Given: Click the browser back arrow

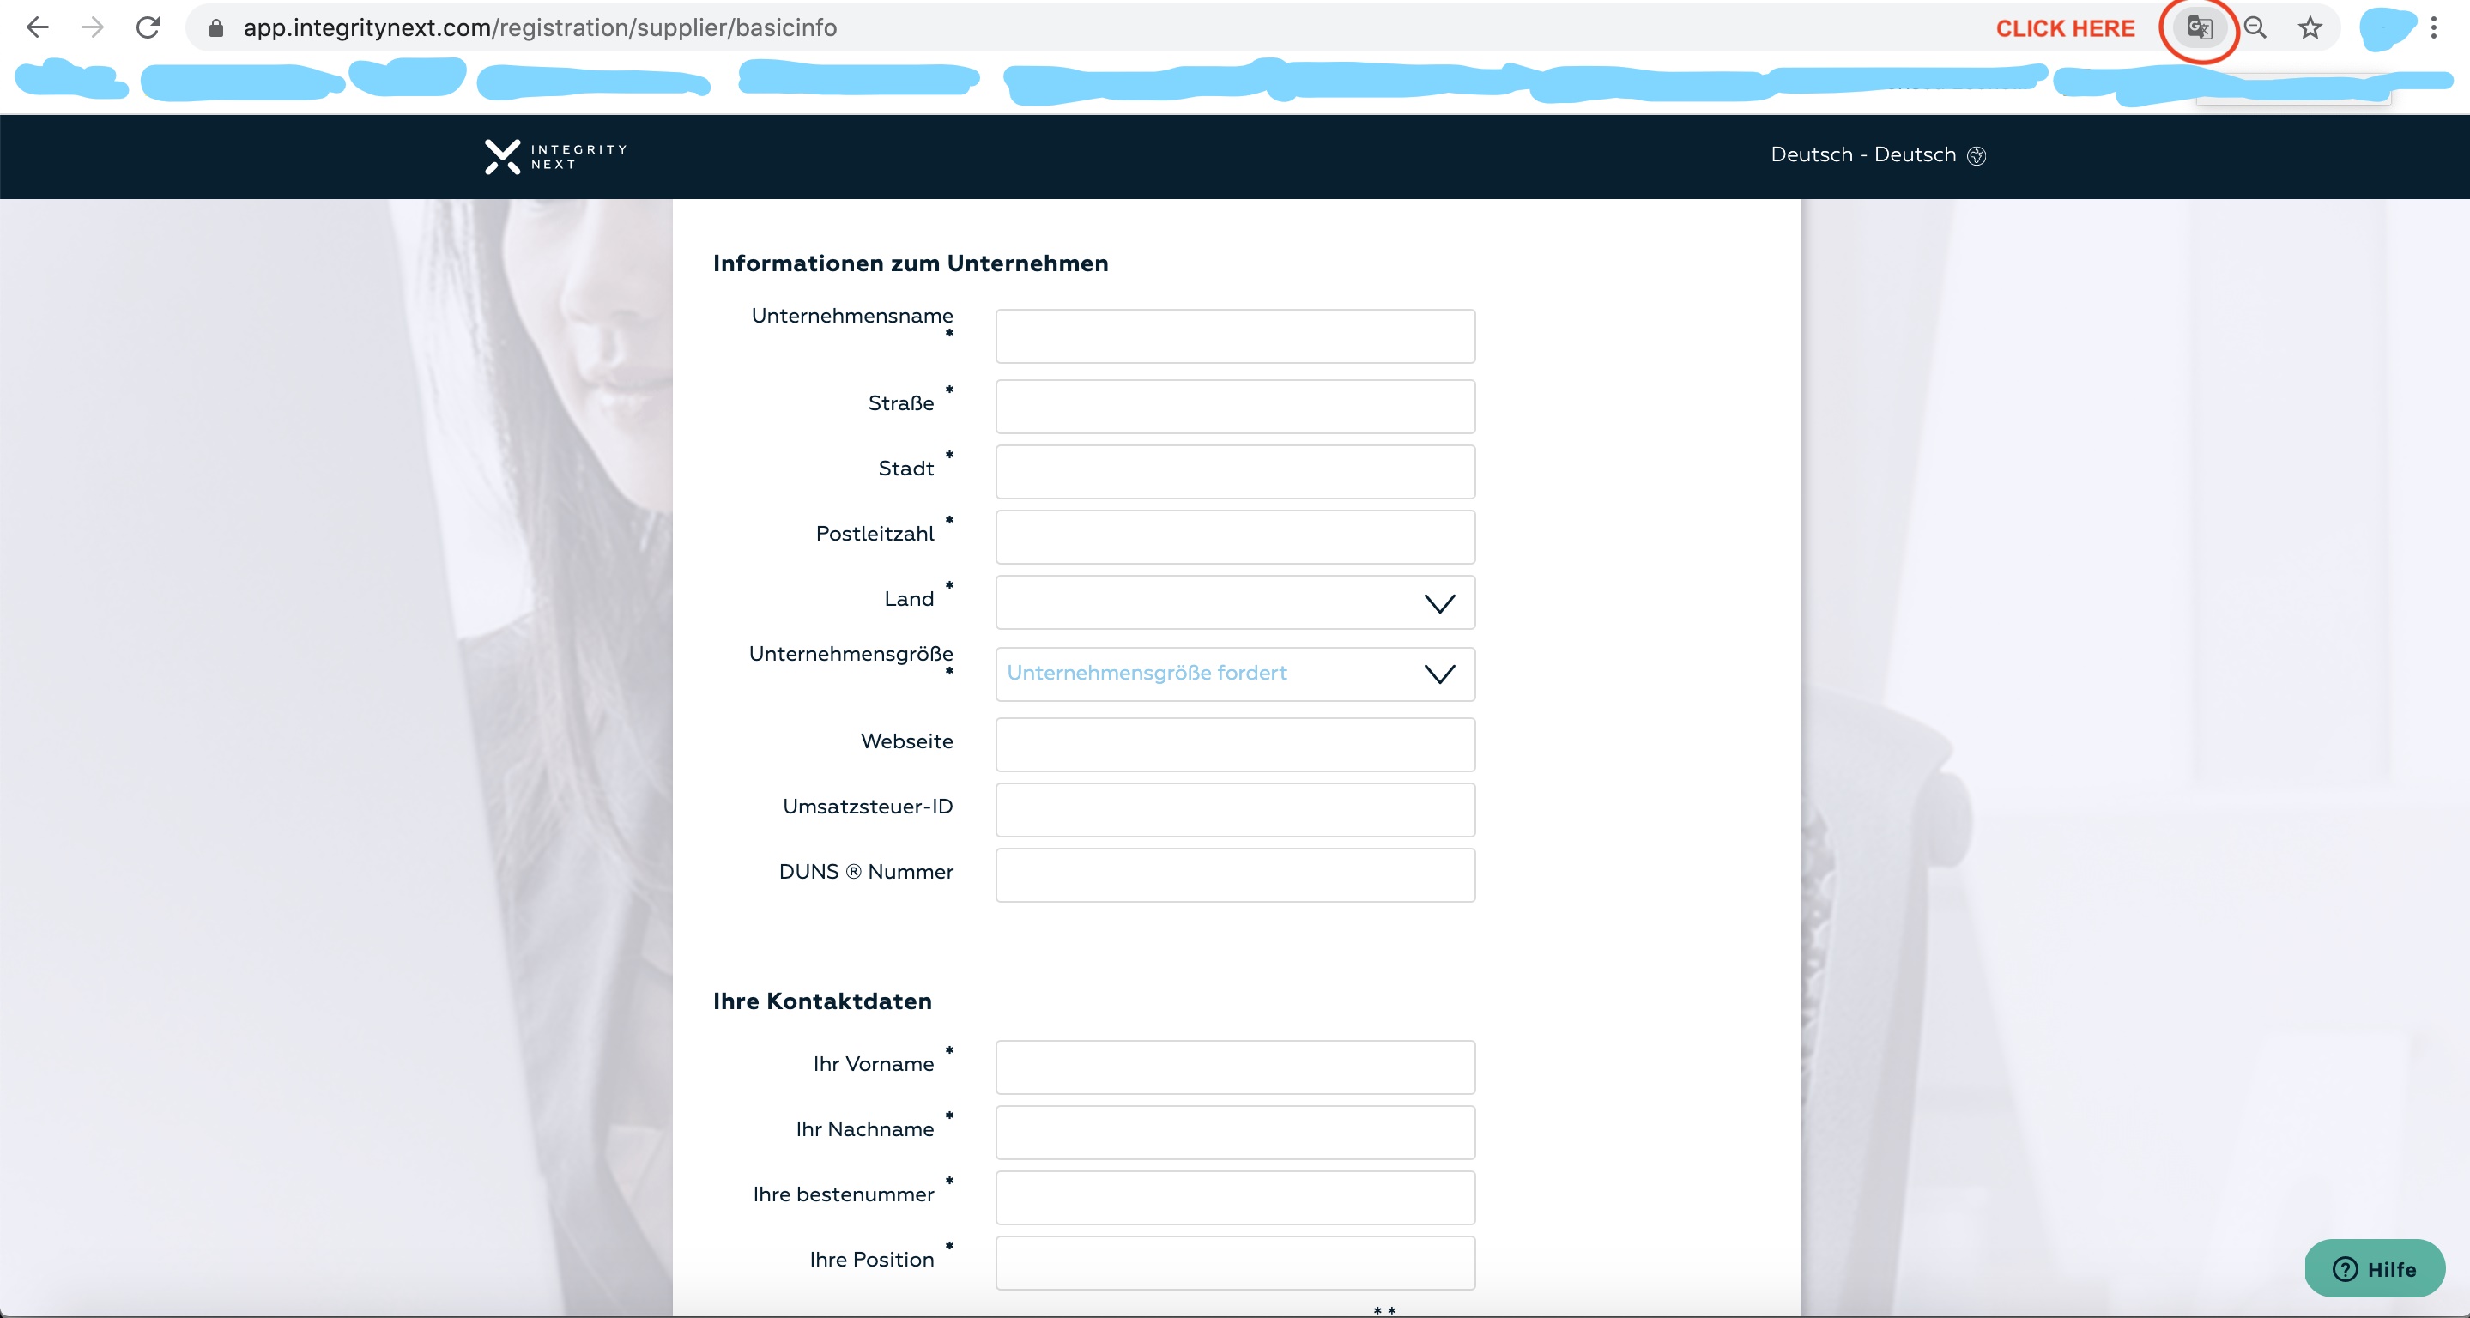Looking at the screenshot, I should pos(38,27).
